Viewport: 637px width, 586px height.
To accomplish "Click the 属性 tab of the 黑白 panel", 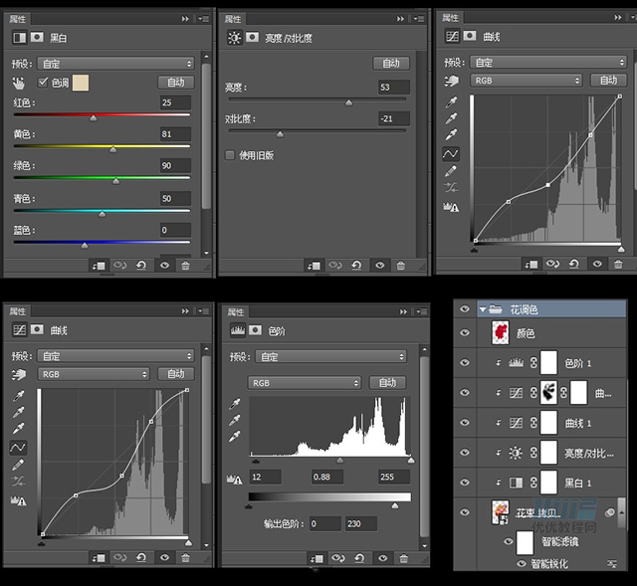I will [x=18, y=18].
